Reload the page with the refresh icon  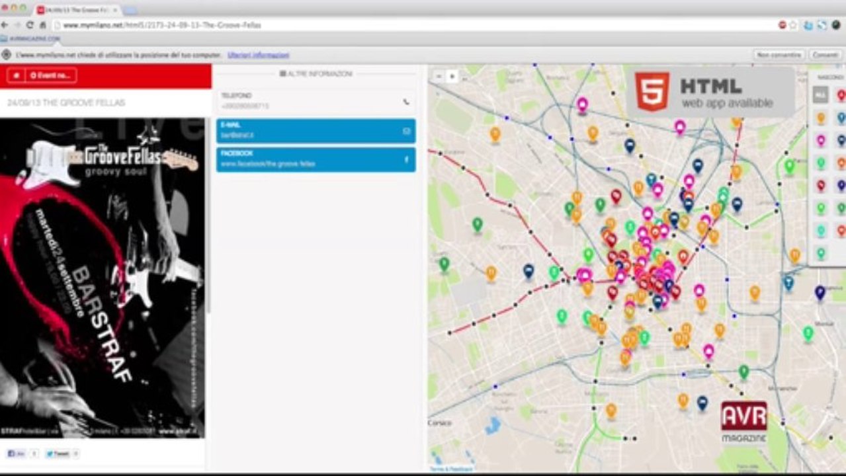[30, 25]
